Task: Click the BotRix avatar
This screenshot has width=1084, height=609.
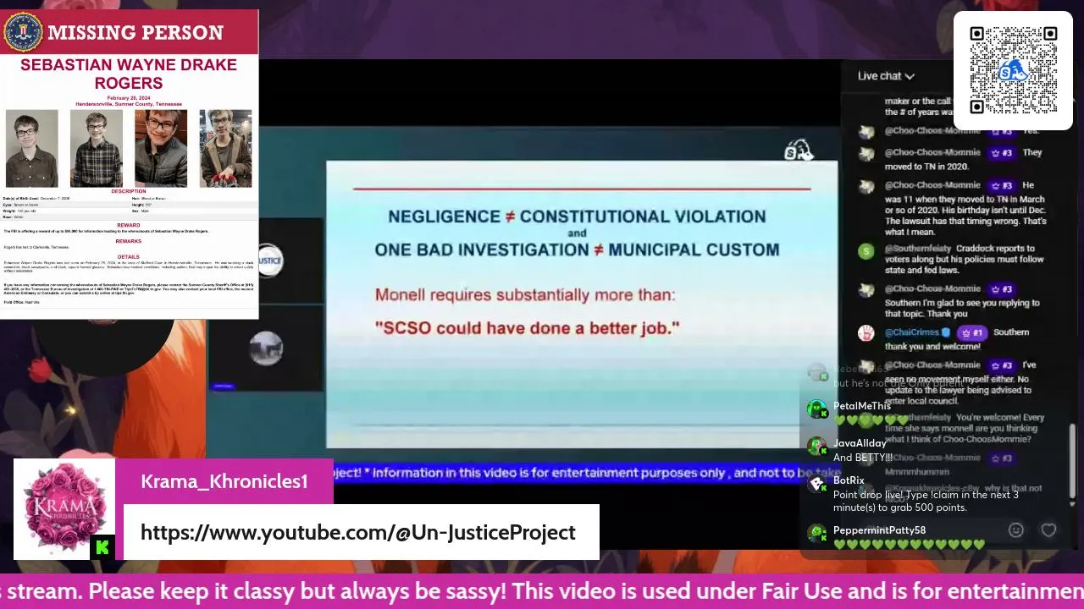Action: (x=817, y=484)
